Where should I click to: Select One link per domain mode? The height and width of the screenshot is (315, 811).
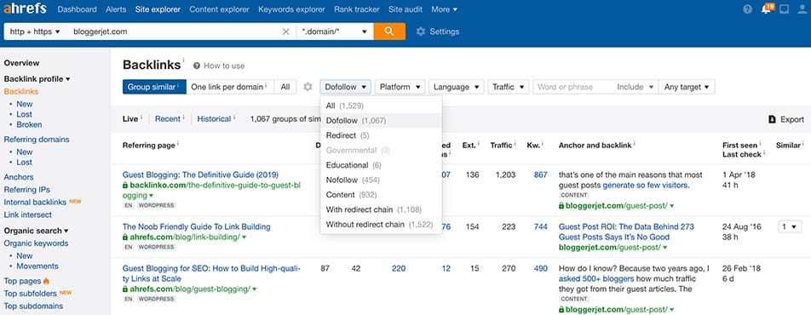click(x=230, y=87)
